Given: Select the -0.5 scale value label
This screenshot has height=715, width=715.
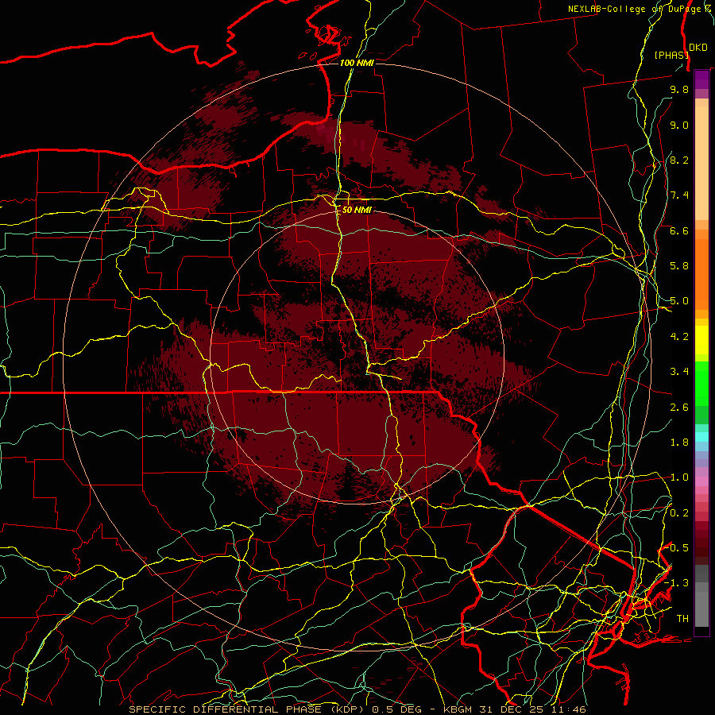Looking at the screenshot, I should coord(676,547).
